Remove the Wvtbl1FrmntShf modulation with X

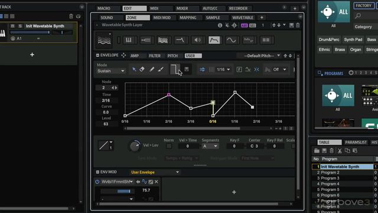(x=156, y=182)
